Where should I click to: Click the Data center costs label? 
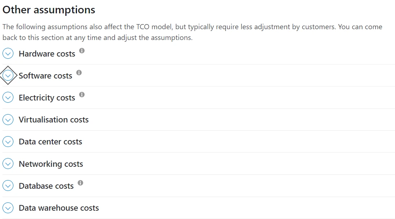tap(50, 142)
